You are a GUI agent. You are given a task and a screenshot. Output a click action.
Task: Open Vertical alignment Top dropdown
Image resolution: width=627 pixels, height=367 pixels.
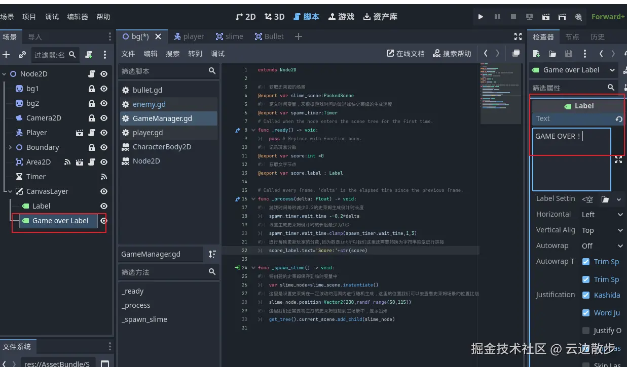pos(602,230)
